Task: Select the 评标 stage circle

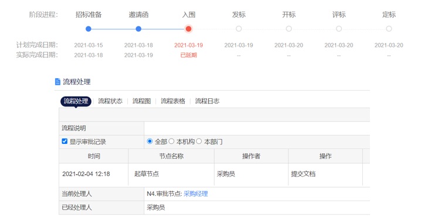Action: click(x=339, y=29)
